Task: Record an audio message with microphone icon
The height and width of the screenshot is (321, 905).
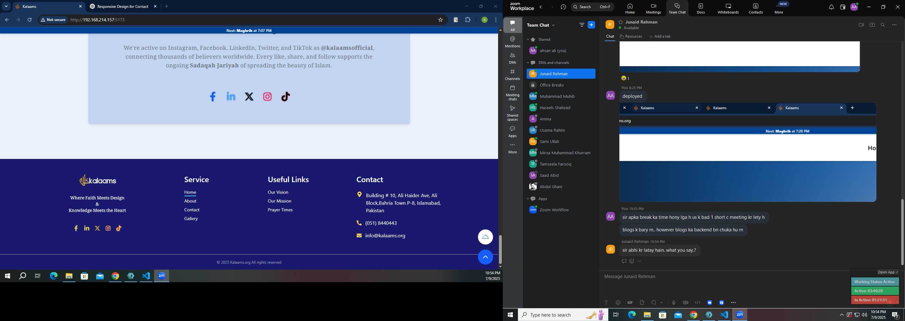Action: (x=673, y=303)
